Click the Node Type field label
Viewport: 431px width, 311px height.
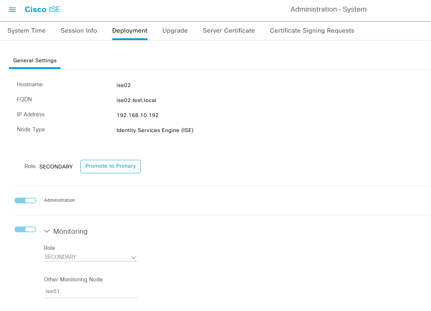pyautogui.click(x=31, y=129)
